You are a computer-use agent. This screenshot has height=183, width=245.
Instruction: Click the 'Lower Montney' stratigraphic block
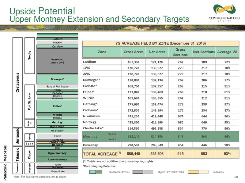pos(57,159)
